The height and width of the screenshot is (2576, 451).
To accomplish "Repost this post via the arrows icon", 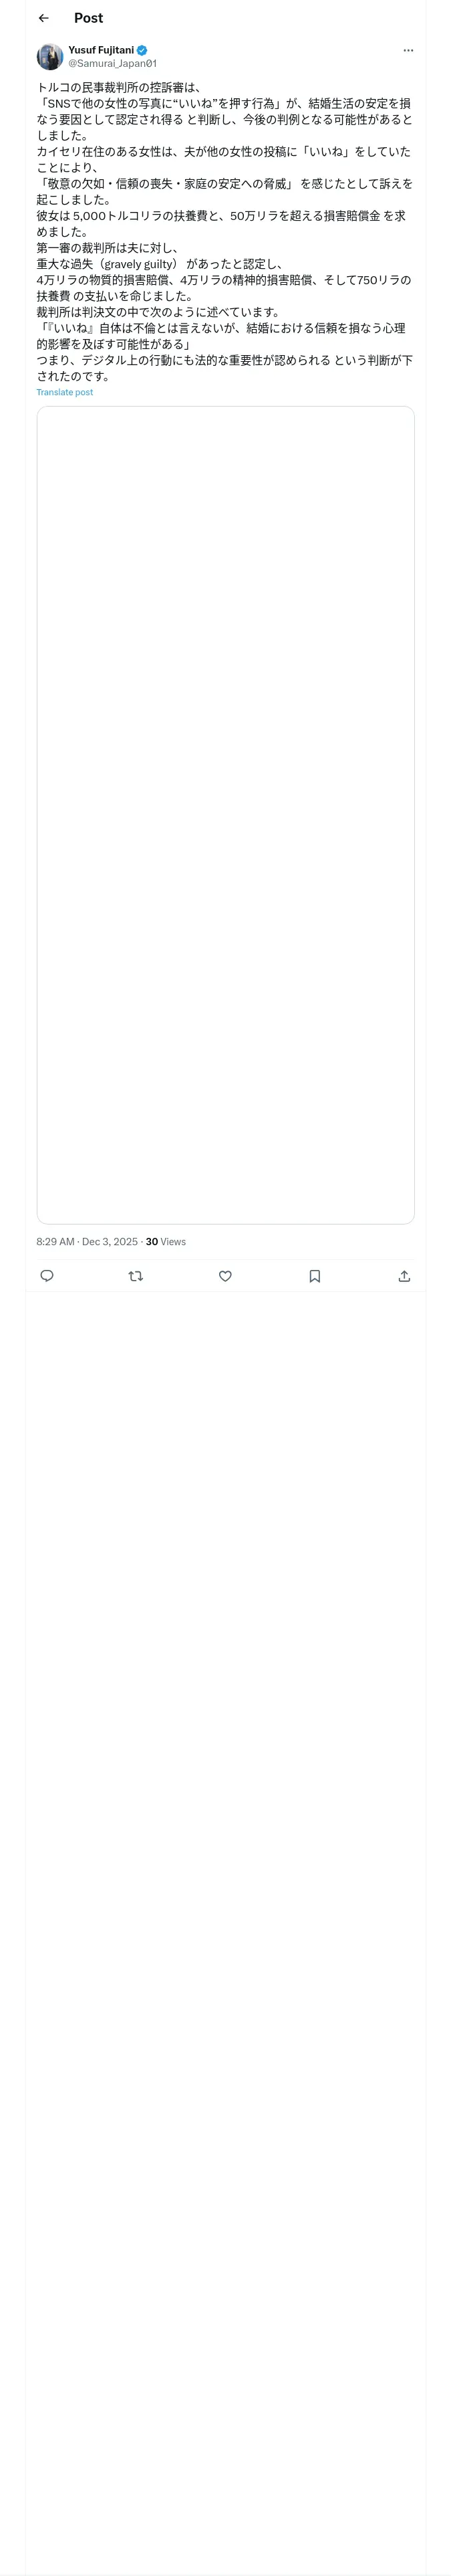I will click(136, 1276).
